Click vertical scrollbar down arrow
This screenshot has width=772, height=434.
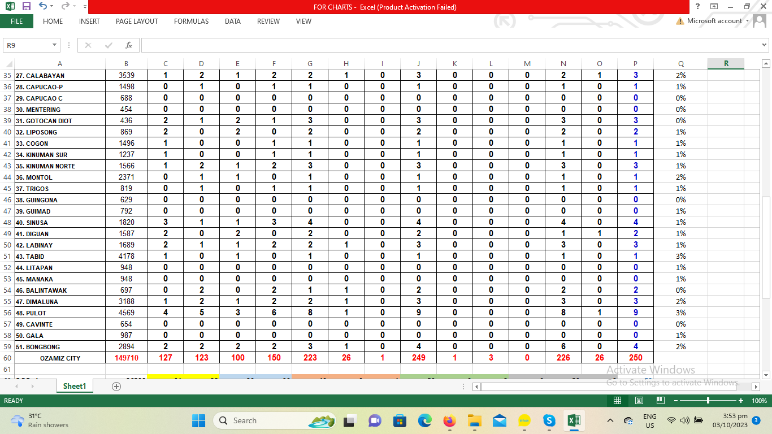click(x=766, y=375)
